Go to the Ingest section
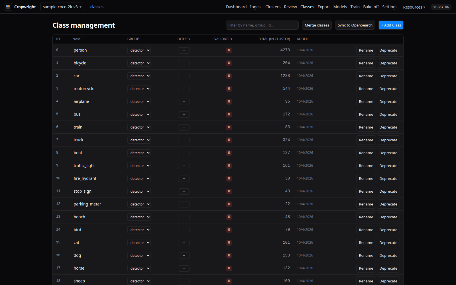 click(256, 7)
